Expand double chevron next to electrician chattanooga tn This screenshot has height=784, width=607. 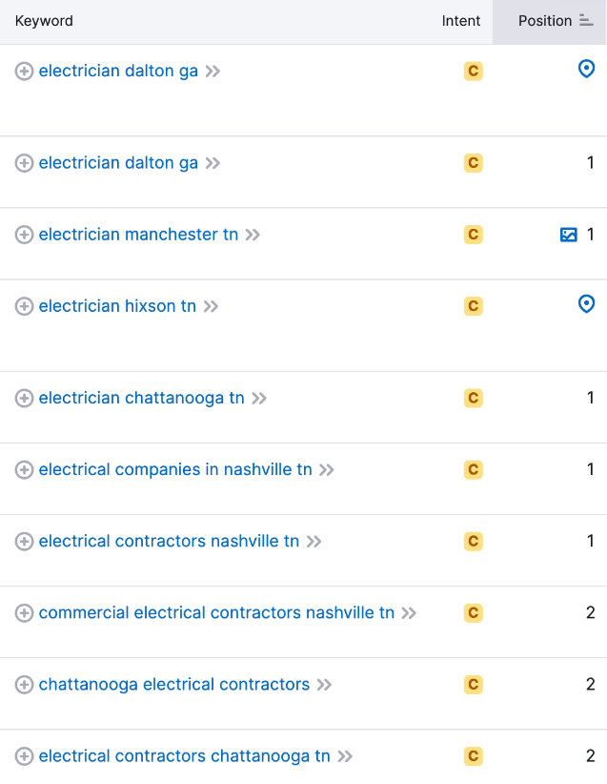[259, 399]
